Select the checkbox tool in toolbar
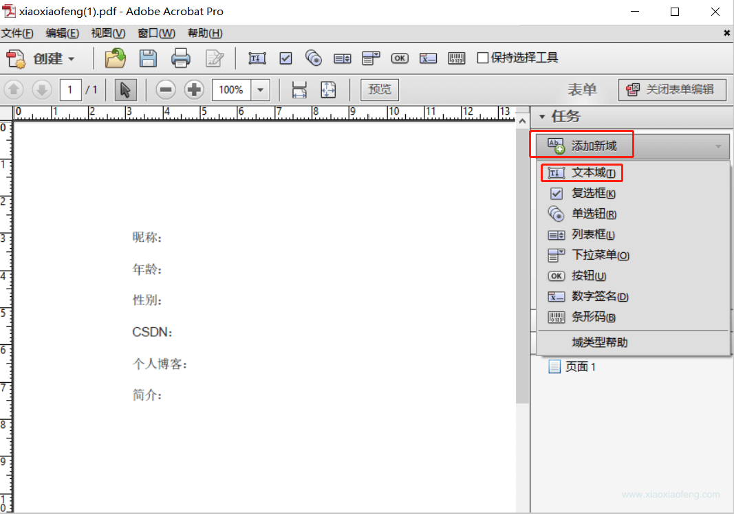 [x=285, y=58]
